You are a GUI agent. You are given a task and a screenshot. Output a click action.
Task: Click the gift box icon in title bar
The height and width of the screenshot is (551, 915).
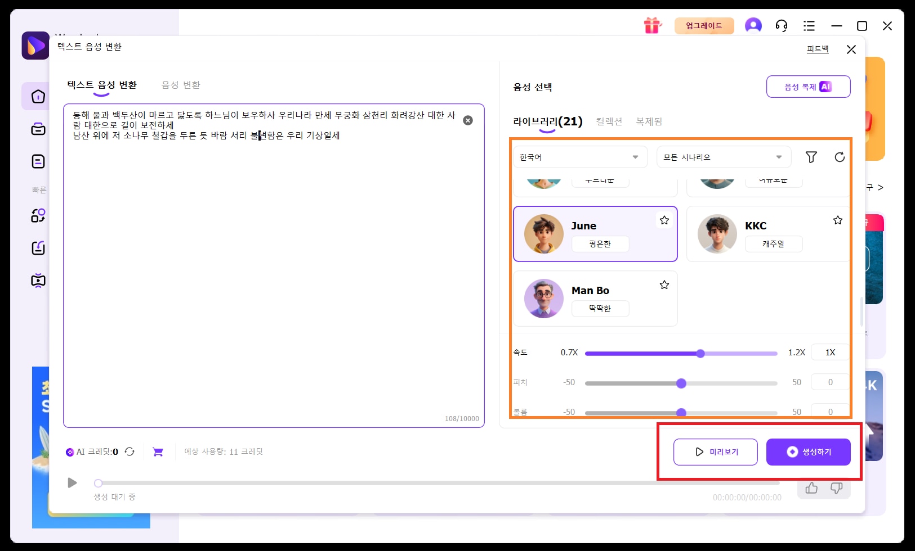pyautogui.click(x=652, y=25)
